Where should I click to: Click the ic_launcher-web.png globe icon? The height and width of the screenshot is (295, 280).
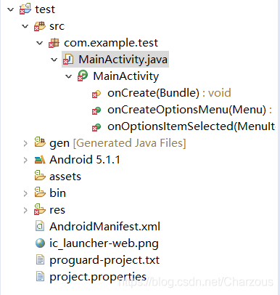tap(40, 243)
